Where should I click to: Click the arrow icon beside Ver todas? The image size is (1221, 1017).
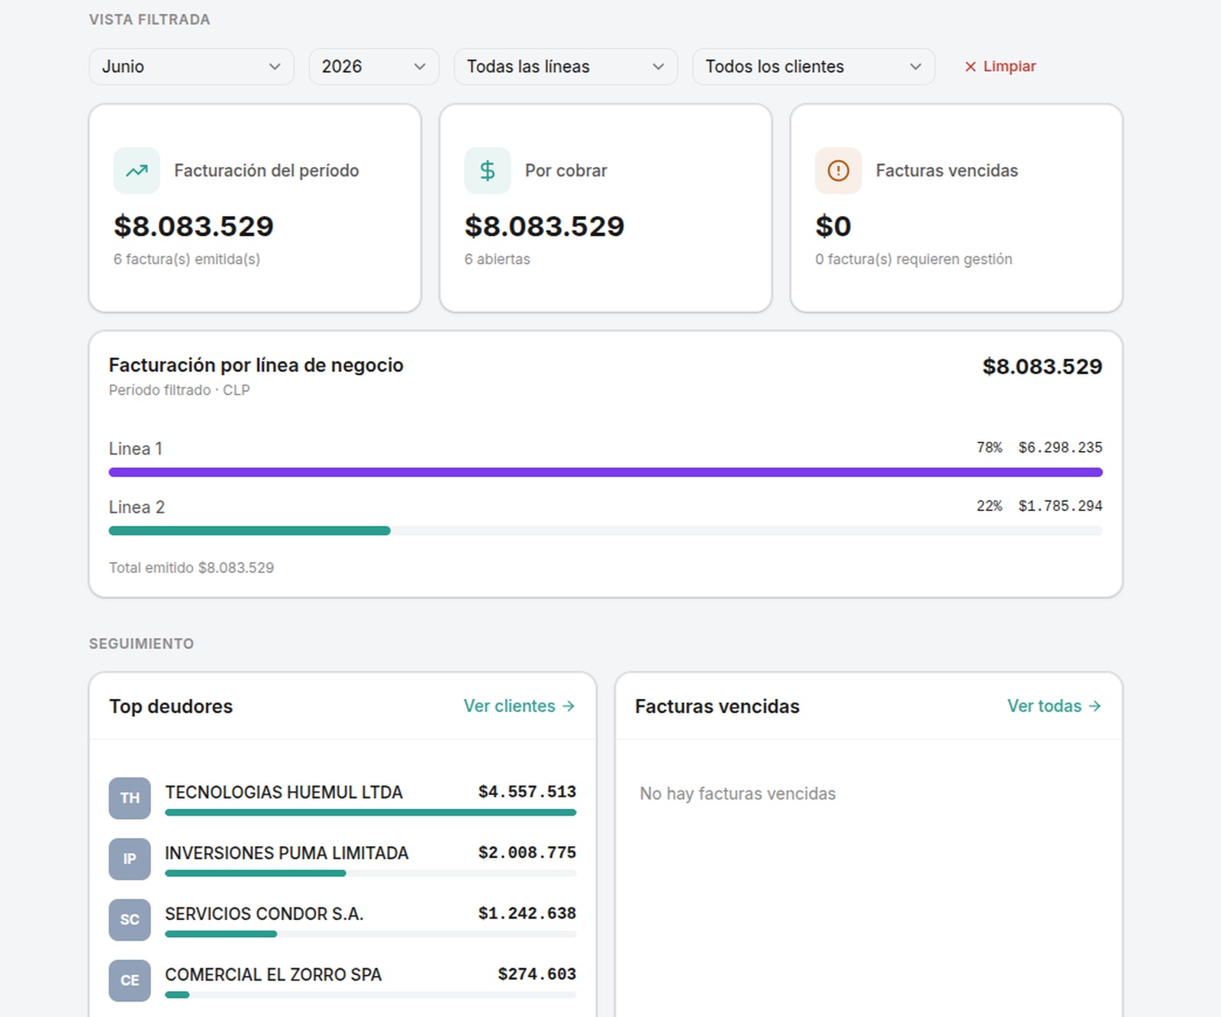click(1095, 706)
